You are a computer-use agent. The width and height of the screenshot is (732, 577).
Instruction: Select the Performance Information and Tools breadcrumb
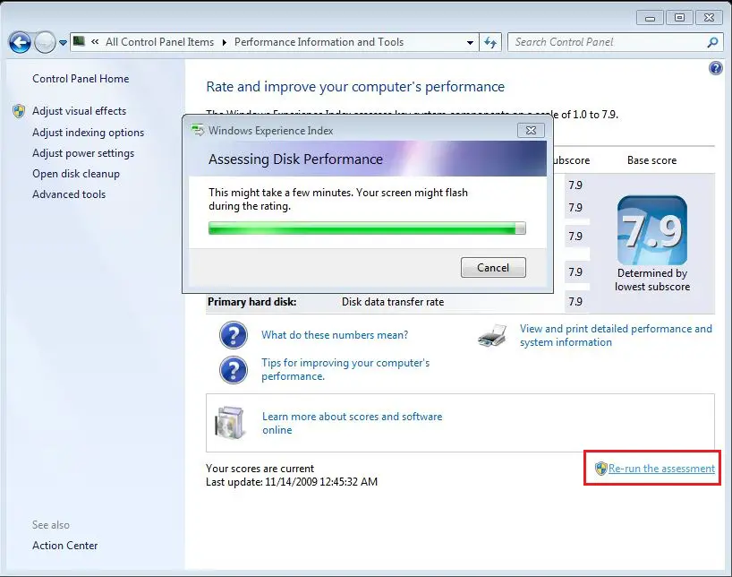tap(319, 42)
